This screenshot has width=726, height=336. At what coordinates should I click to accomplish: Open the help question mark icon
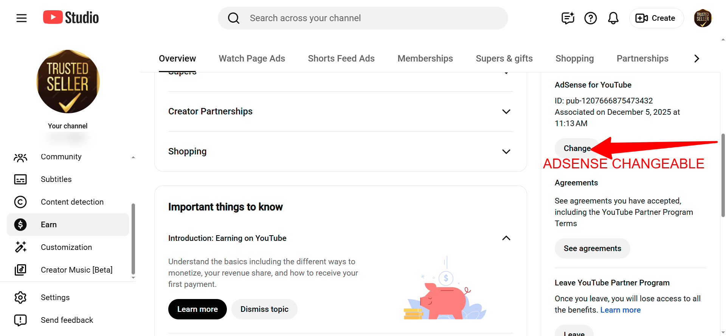coord(590,18)
